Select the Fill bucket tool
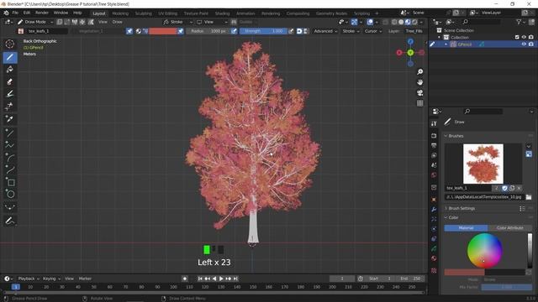The width and height of the screenshot is (538, 302). [10, 70]
